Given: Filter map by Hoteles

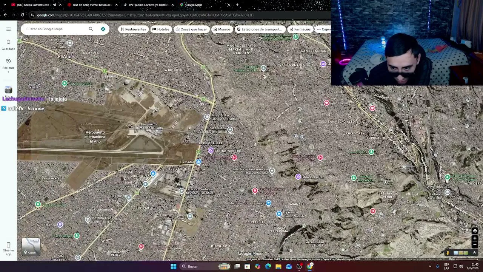Looking at the screenshot, I should (161, 29).
